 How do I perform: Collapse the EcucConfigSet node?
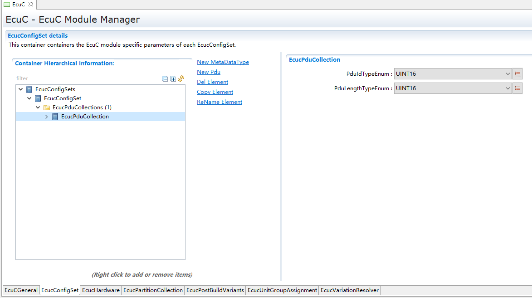[29, 98]
